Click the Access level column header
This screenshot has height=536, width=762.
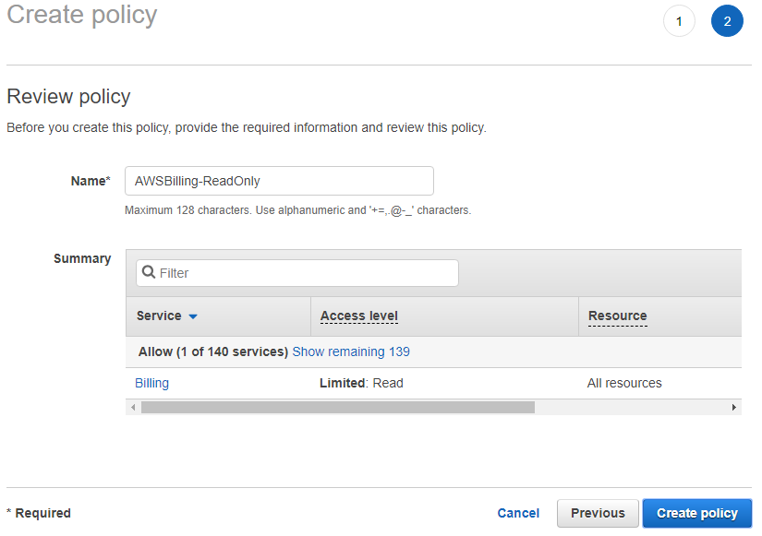click(359, 316)
